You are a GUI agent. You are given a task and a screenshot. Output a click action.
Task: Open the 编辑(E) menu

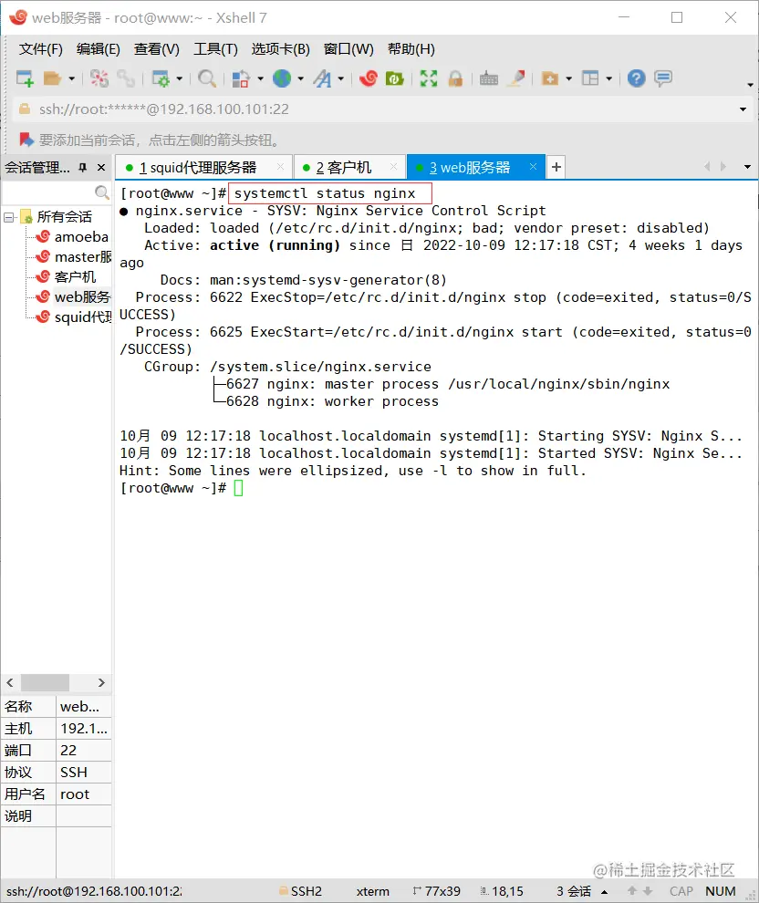[98, 49]
